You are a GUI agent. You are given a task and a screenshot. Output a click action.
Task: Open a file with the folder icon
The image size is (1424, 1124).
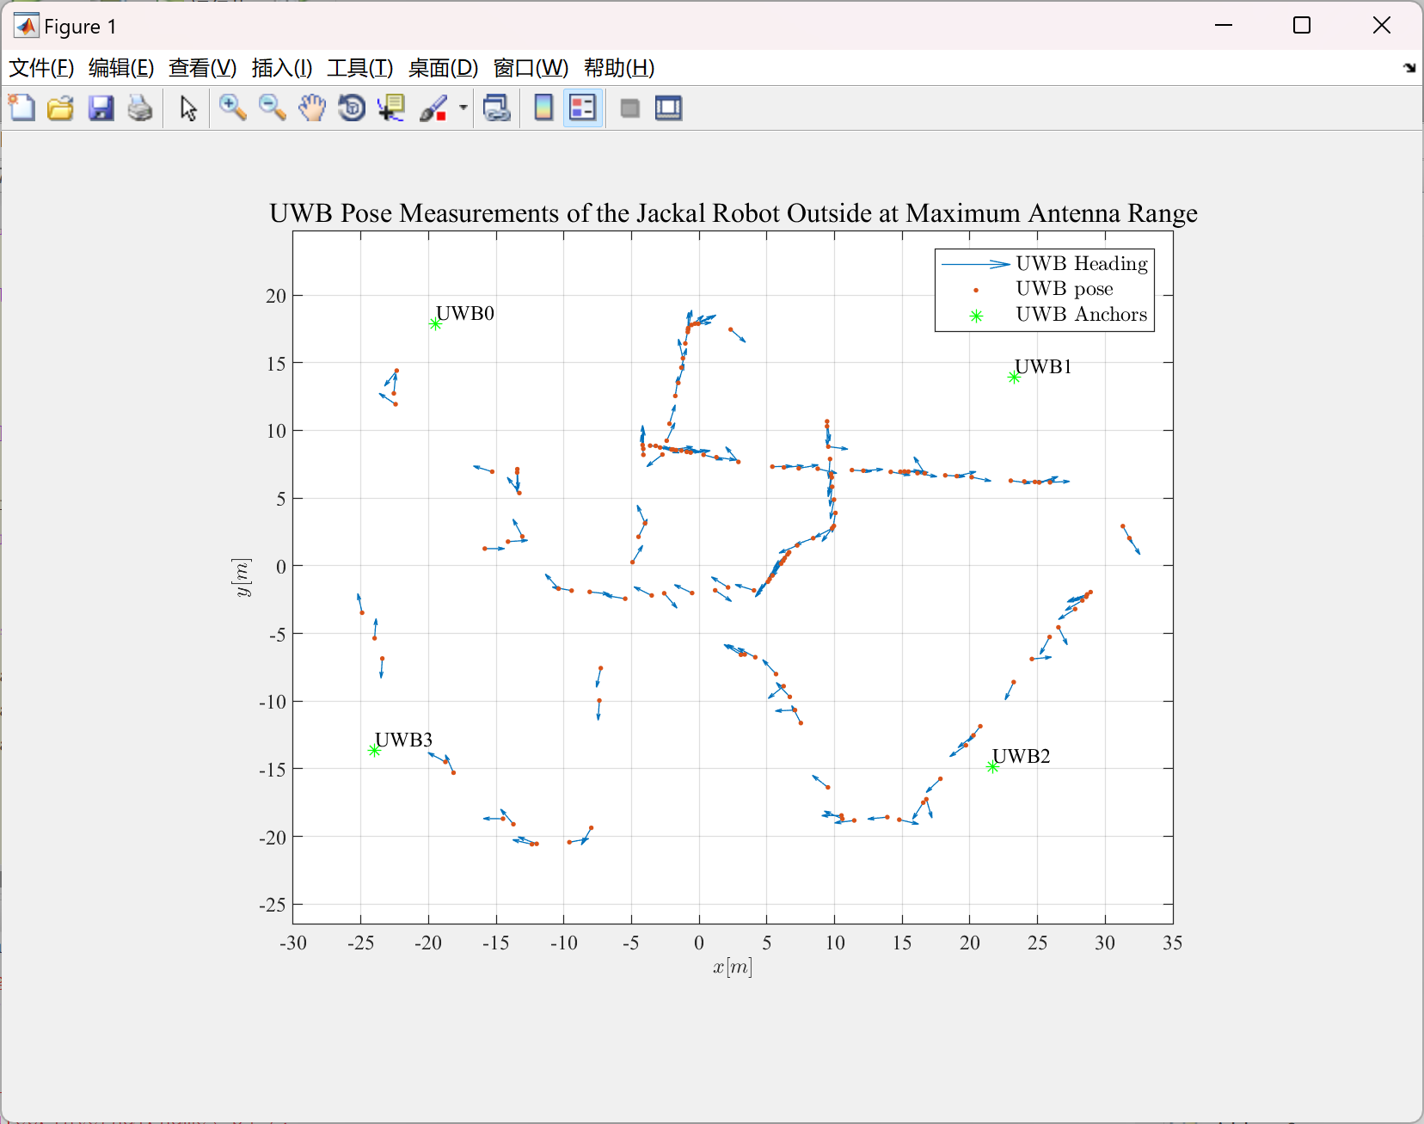(61, 108)
